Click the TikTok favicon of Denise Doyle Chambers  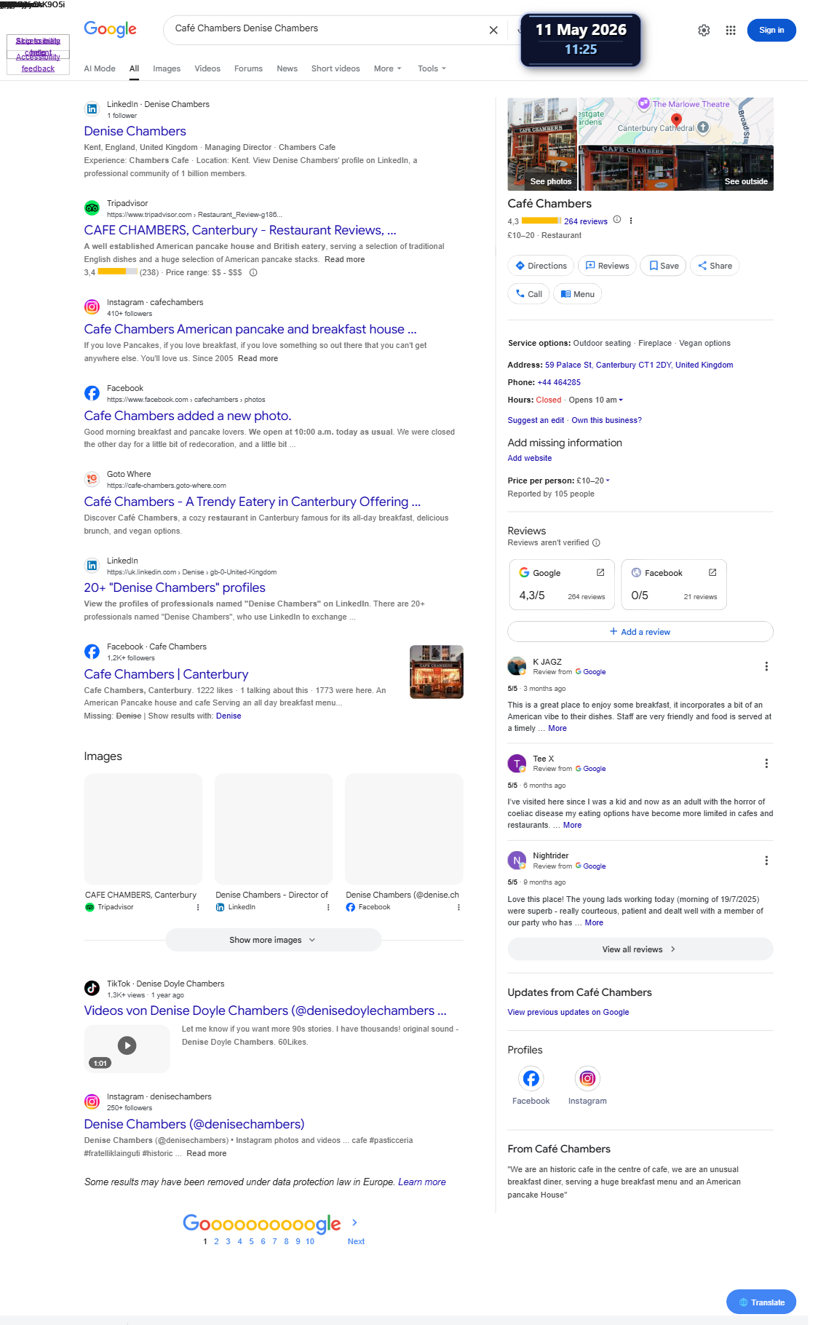tap(92, 988)
